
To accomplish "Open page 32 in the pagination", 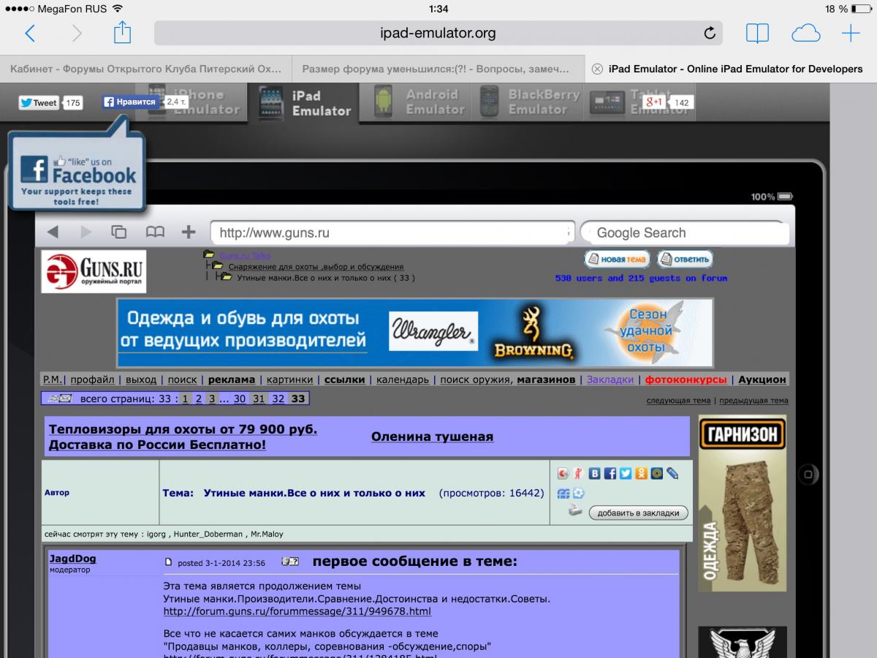I will 278,398.
